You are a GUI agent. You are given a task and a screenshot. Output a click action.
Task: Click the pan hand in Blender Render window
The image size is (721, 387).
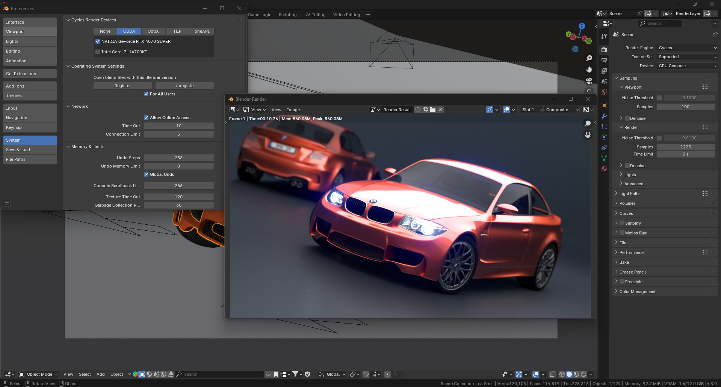point(588,135)
